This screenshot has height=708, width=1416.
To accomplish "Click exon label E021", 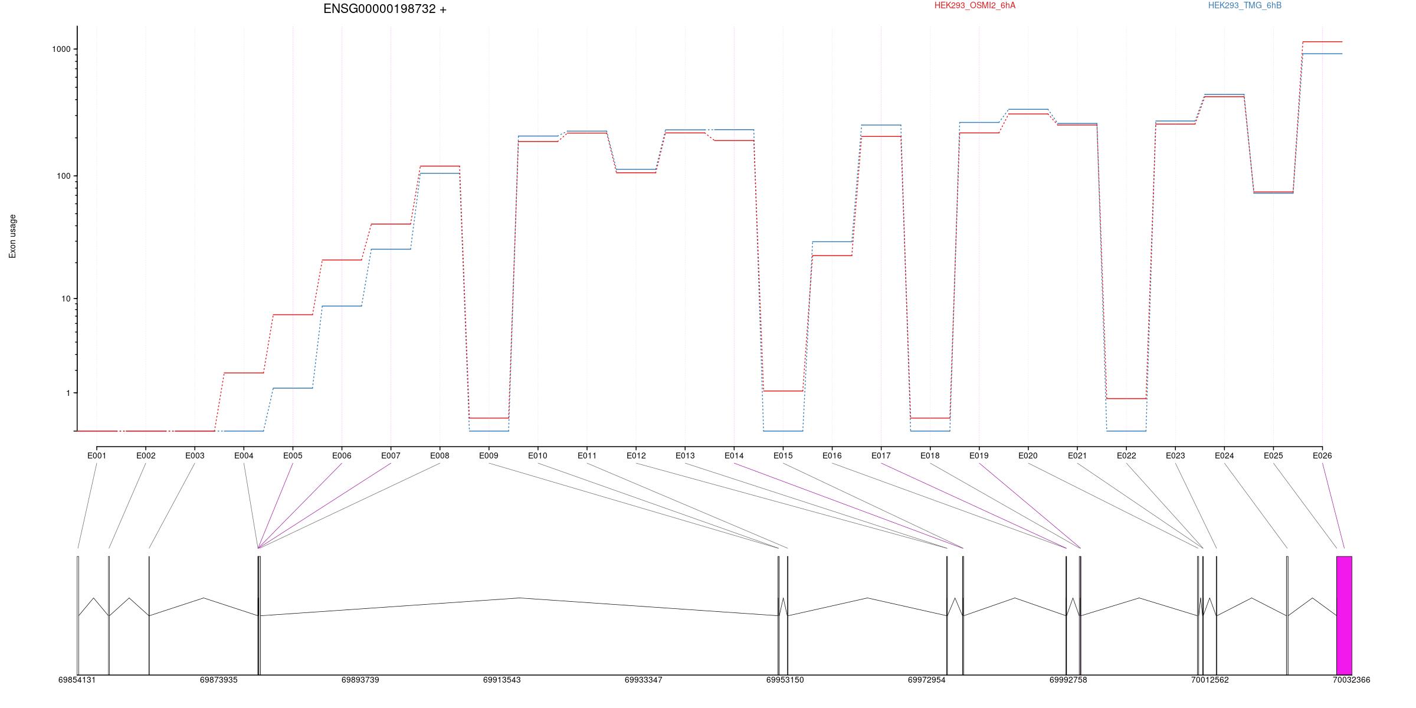I will point(1077,455).
